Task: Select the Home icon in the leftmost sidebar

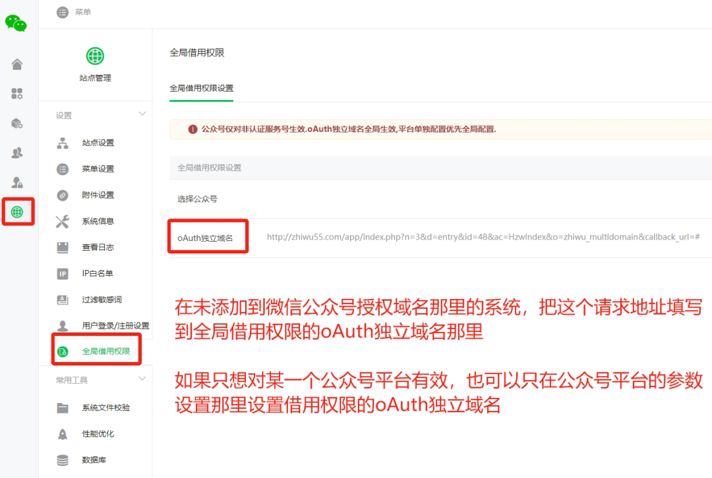Action: (16, 64)
